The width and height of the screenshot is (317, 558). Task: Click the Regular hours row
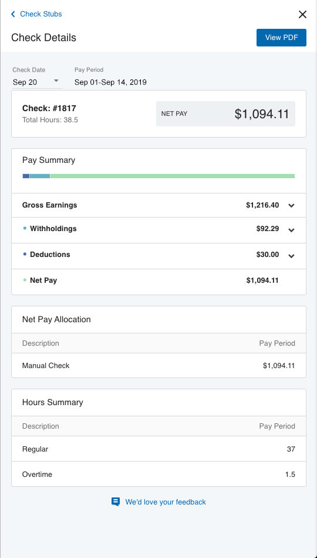click(159, 449)
